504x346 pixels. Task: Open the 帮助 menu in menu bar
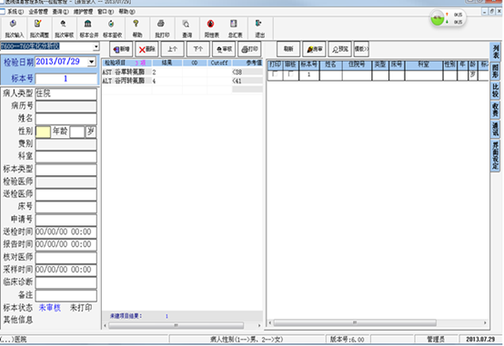(x=126, y=12)
